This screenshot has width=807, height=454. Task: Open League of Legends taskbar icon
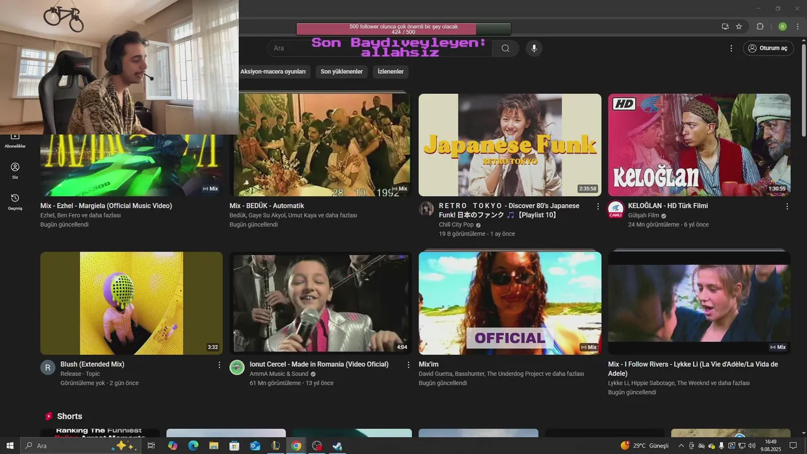276,446
